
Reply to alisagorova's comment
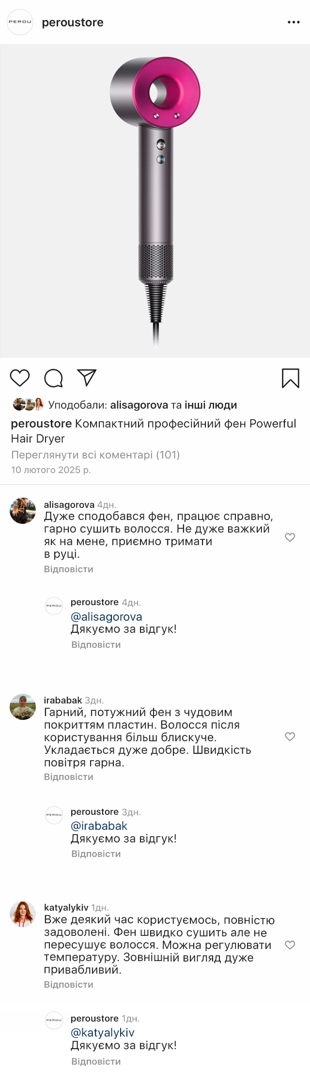68,569
